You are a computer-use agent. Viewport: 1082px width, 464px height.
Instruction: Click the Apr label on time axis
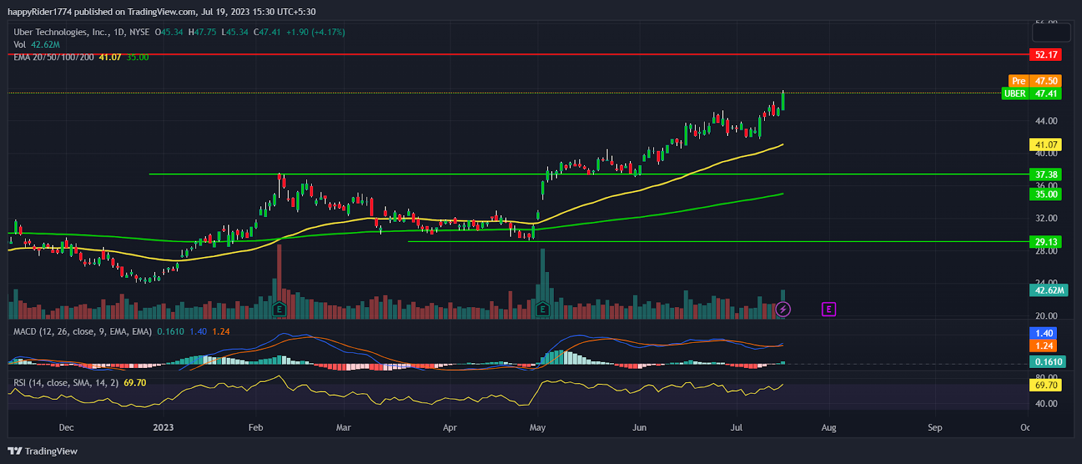point(450,427)
